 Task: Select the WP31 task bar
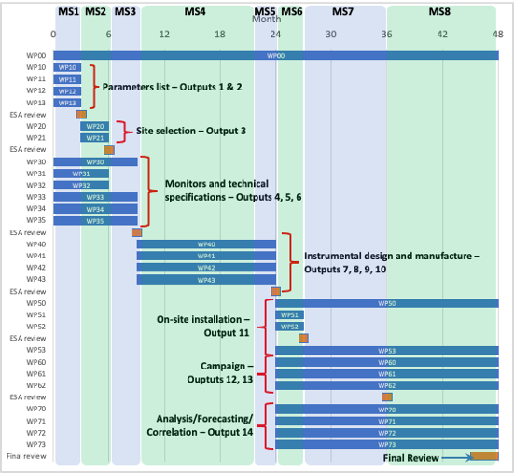click(x=81, y=174)
